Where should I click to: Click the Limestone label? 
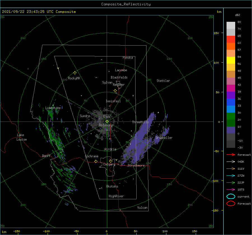[53, 108]
